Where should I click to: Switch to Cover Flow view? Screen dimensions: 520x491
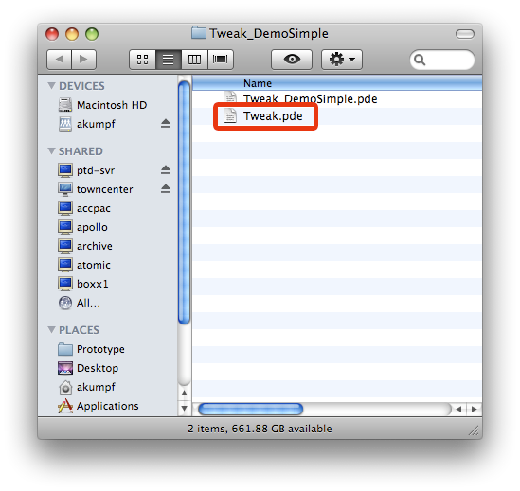[x=221, y=60]
